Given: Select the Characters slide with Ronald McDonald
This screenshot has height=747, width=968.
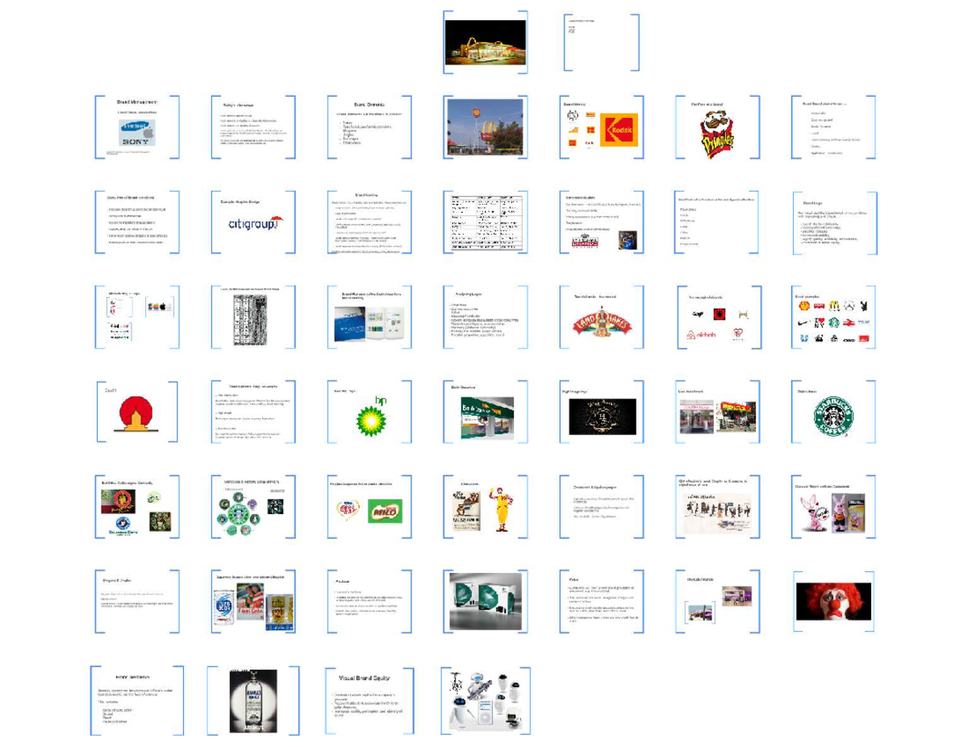Looking at the screenshot, I should pyautogui.click(x=486, y=508).
